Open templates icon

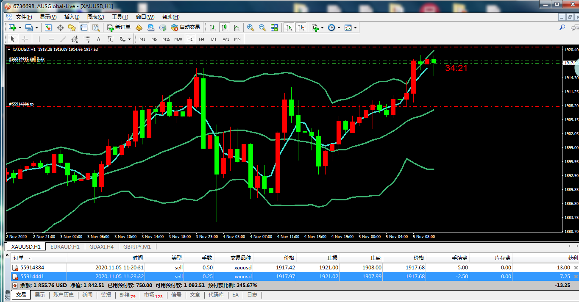tap(348, 28)
